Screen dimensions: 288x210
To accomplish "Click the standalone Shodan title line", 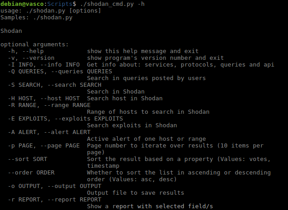I will (x=11, y=31).
